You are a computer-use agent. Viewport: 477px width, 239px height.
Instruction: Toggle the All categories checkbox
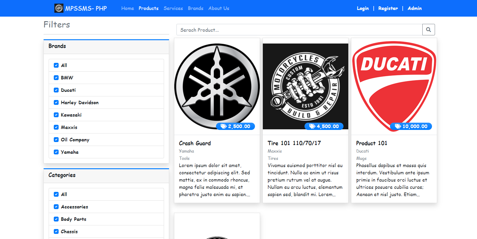56,194
